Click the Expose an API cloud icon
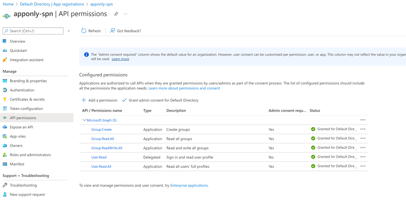The image size is (406, 208). pyautogui.click(x=5, y=127)
